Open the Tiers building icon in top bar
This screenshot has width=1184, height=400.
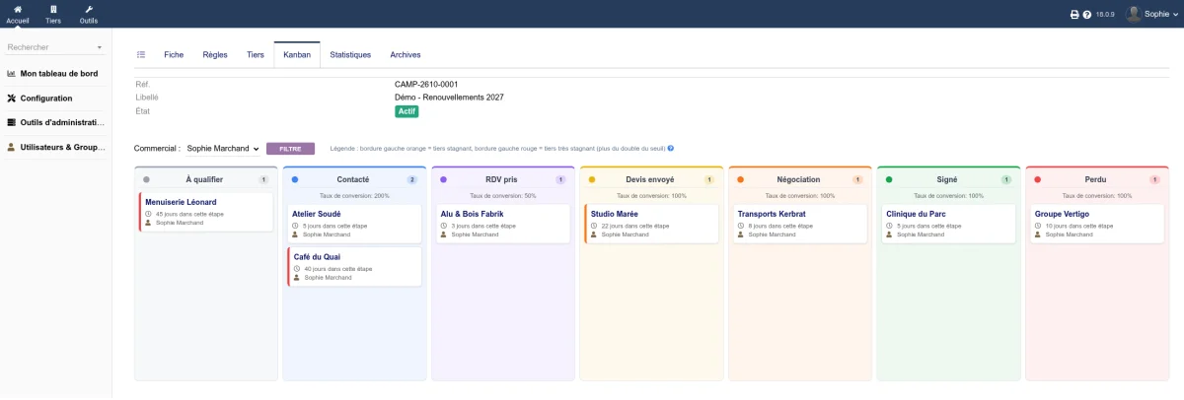point(53,9)
